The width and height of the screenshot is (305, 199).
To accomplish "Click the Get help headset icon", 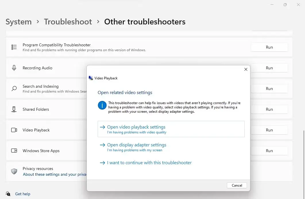I will click(x=8, y=194).
